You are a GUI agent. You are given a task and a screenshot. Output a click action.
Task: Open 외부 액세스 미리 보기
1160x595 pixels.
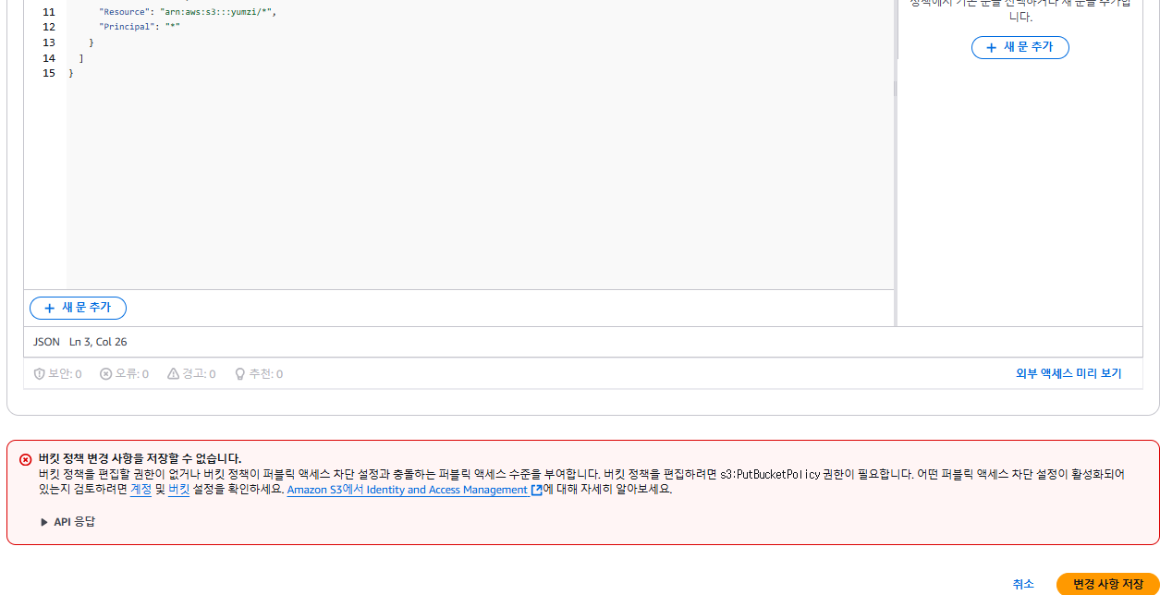(1068, 374)
